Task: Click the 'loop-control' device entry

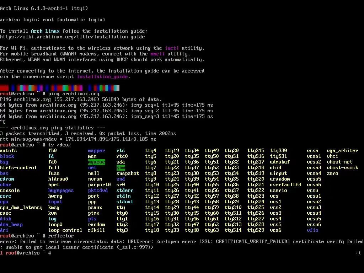Action: [65, 230]
